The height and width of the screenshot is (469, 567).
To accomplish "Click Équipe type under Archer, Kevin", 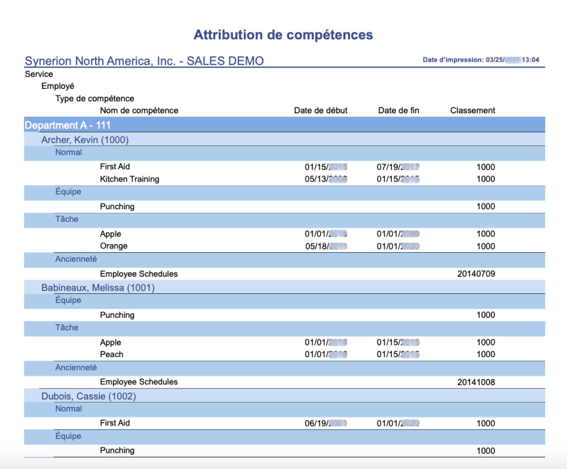I will point(68,191).
